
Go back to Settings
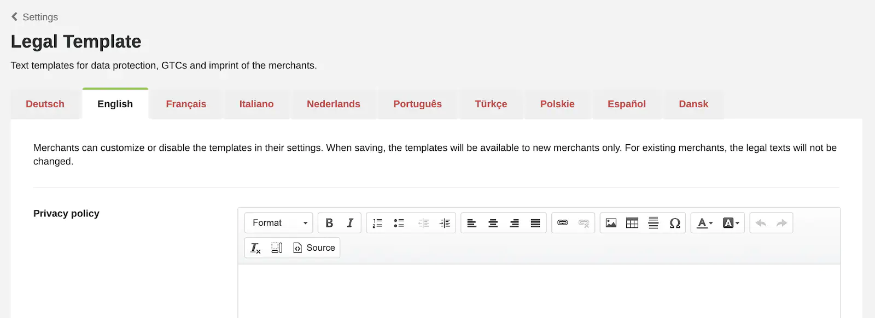tap(34, 17)
